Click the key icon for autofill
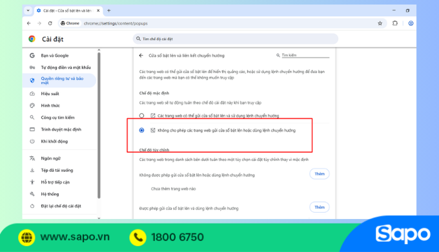 [x=32, y=67]
